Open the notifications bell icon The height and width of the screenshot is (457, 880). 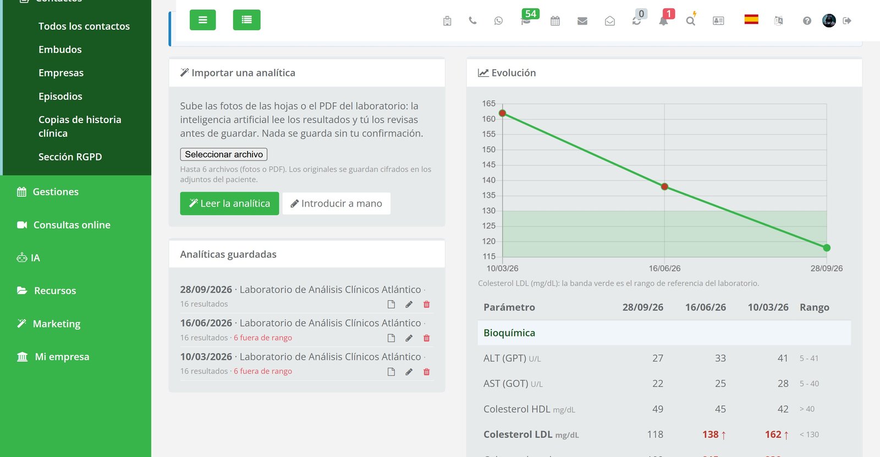click(x=664, y=21)
